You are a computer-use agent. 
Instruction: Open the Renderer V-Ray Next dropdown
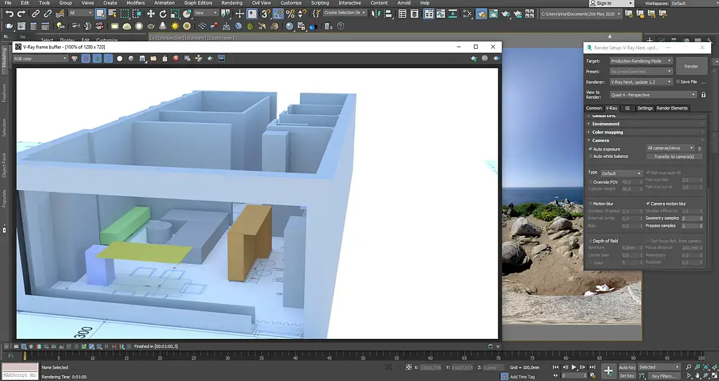640,82
